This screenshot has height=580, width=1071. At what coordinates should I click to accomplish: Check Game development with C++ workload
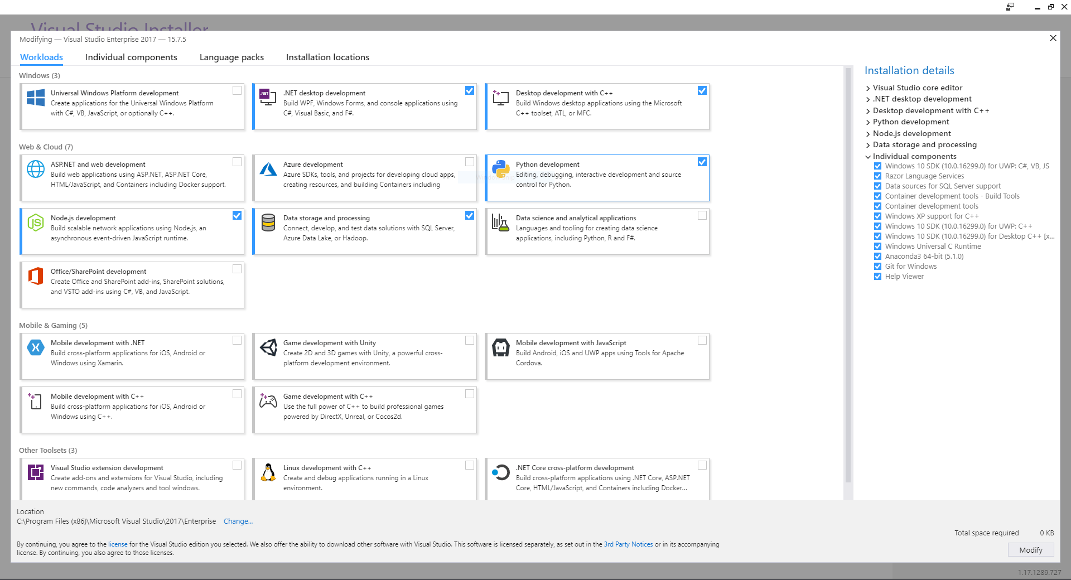470,394
